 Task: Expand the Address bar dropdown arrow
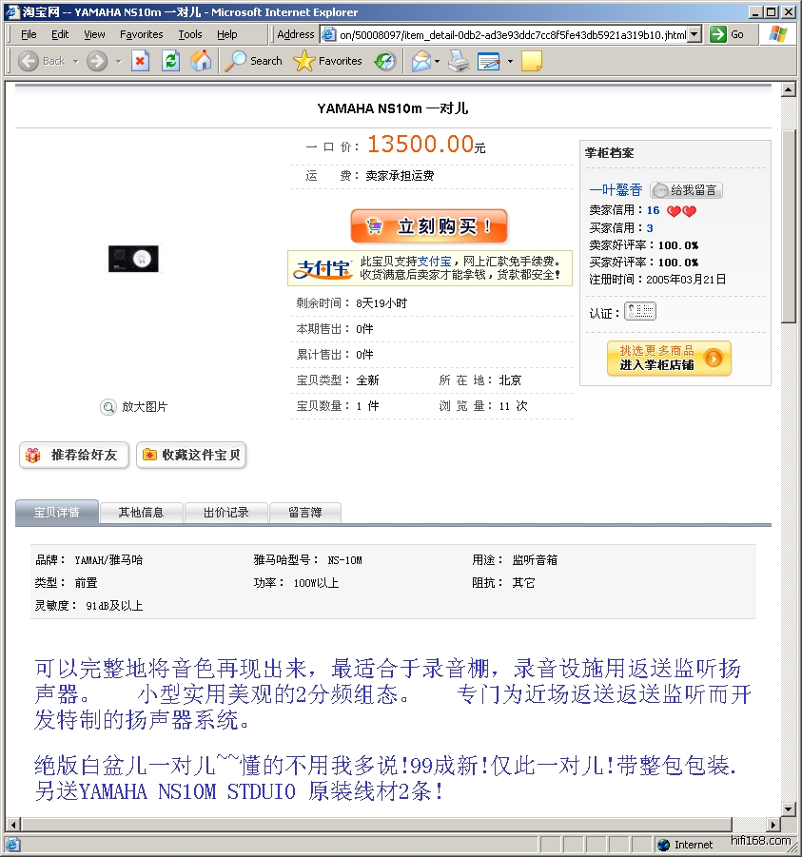694,34
